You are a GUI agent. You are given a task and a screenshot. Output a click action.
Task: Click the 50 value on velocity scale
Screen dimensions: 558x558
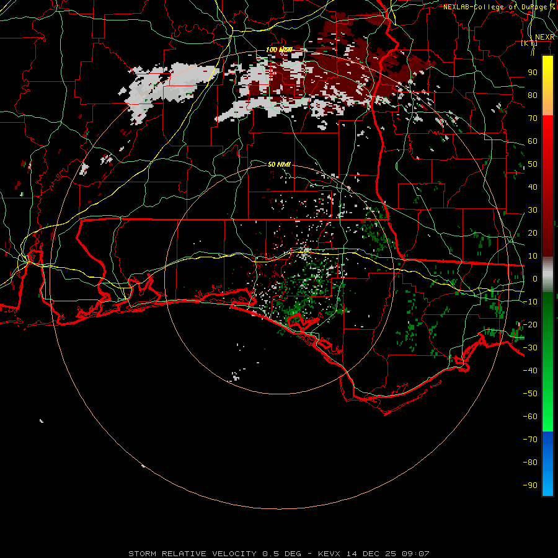533,164
